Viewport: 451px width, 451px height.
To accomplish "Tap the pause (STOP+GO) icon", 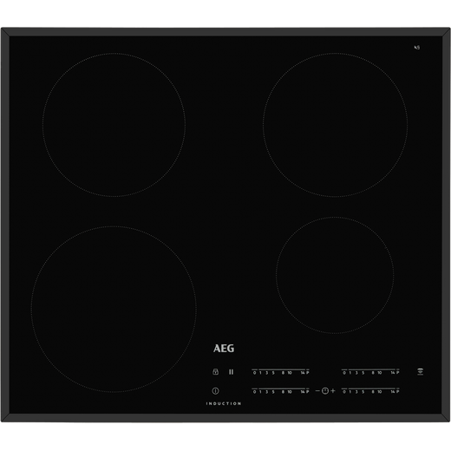I will [232, 372].
